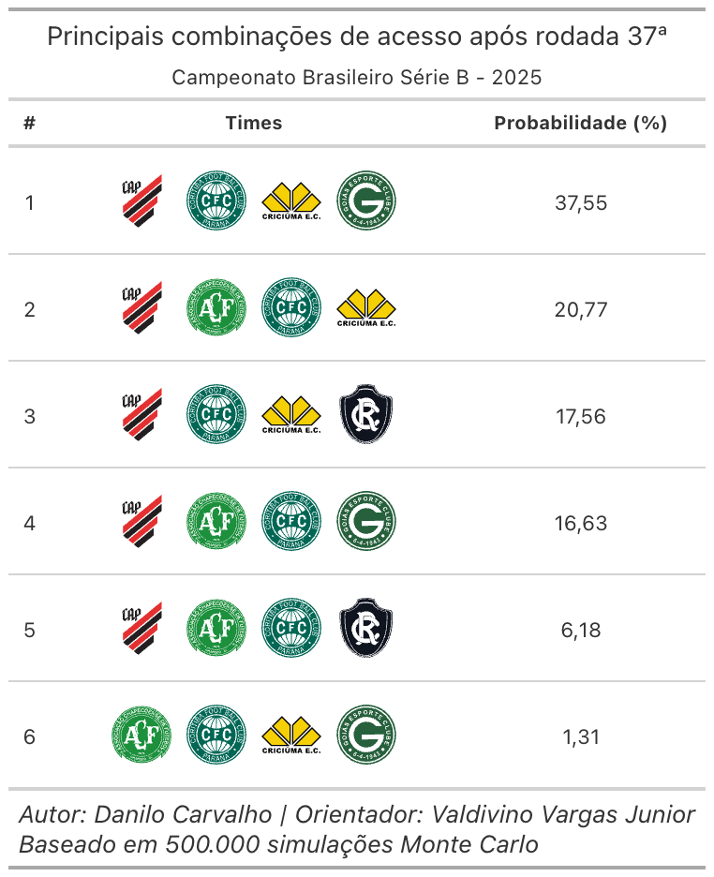The width and height of the screenshot is (714, 877).
Task: Click the author credit Danilo Carvalho footnote
Action: click(x=357, y=814)
